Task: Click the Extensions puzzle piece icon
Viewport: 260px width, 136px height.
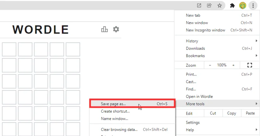Action: 232,6
